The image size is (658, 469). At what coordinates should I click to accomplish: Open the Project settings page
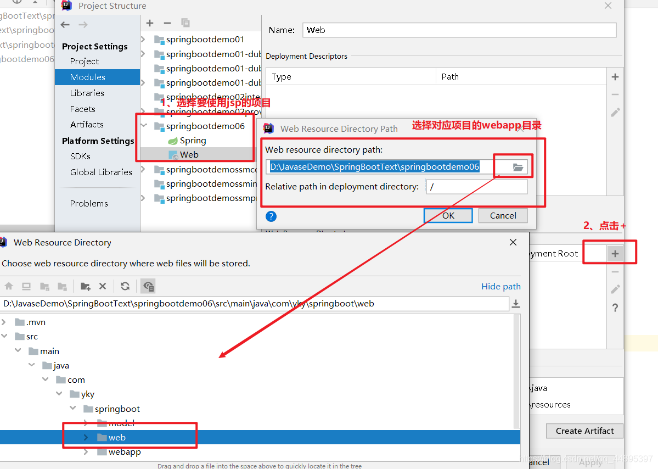[85, 62]
